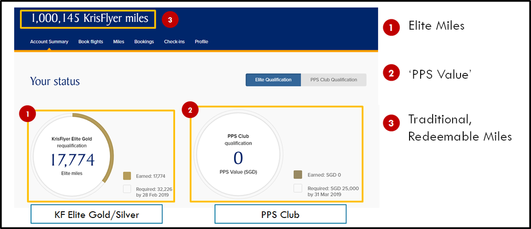
Task: Click KrisFlyer Elite Gold requalification label
Action: tap(72, 142)
